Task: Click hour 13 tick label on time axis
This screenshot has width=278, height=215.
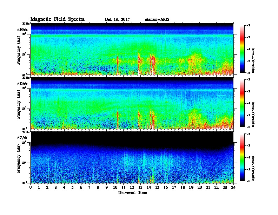Action: coord(140,187)
